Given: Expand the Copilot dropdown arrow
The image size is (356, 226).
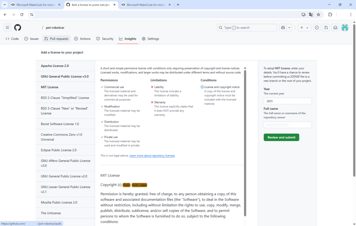Looking at the screenshot, I should [289, 27].
